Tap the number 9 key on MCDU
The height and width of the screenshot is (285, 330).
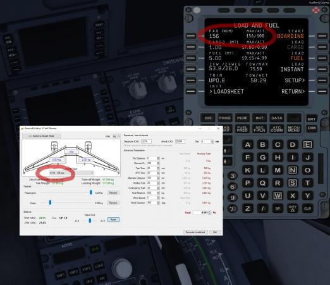tap(232, 198)
